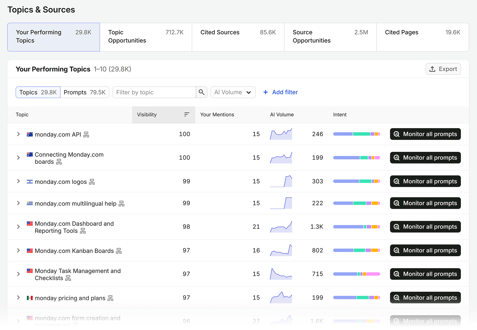Click the AI Volume column header

[x=282, y=115]
